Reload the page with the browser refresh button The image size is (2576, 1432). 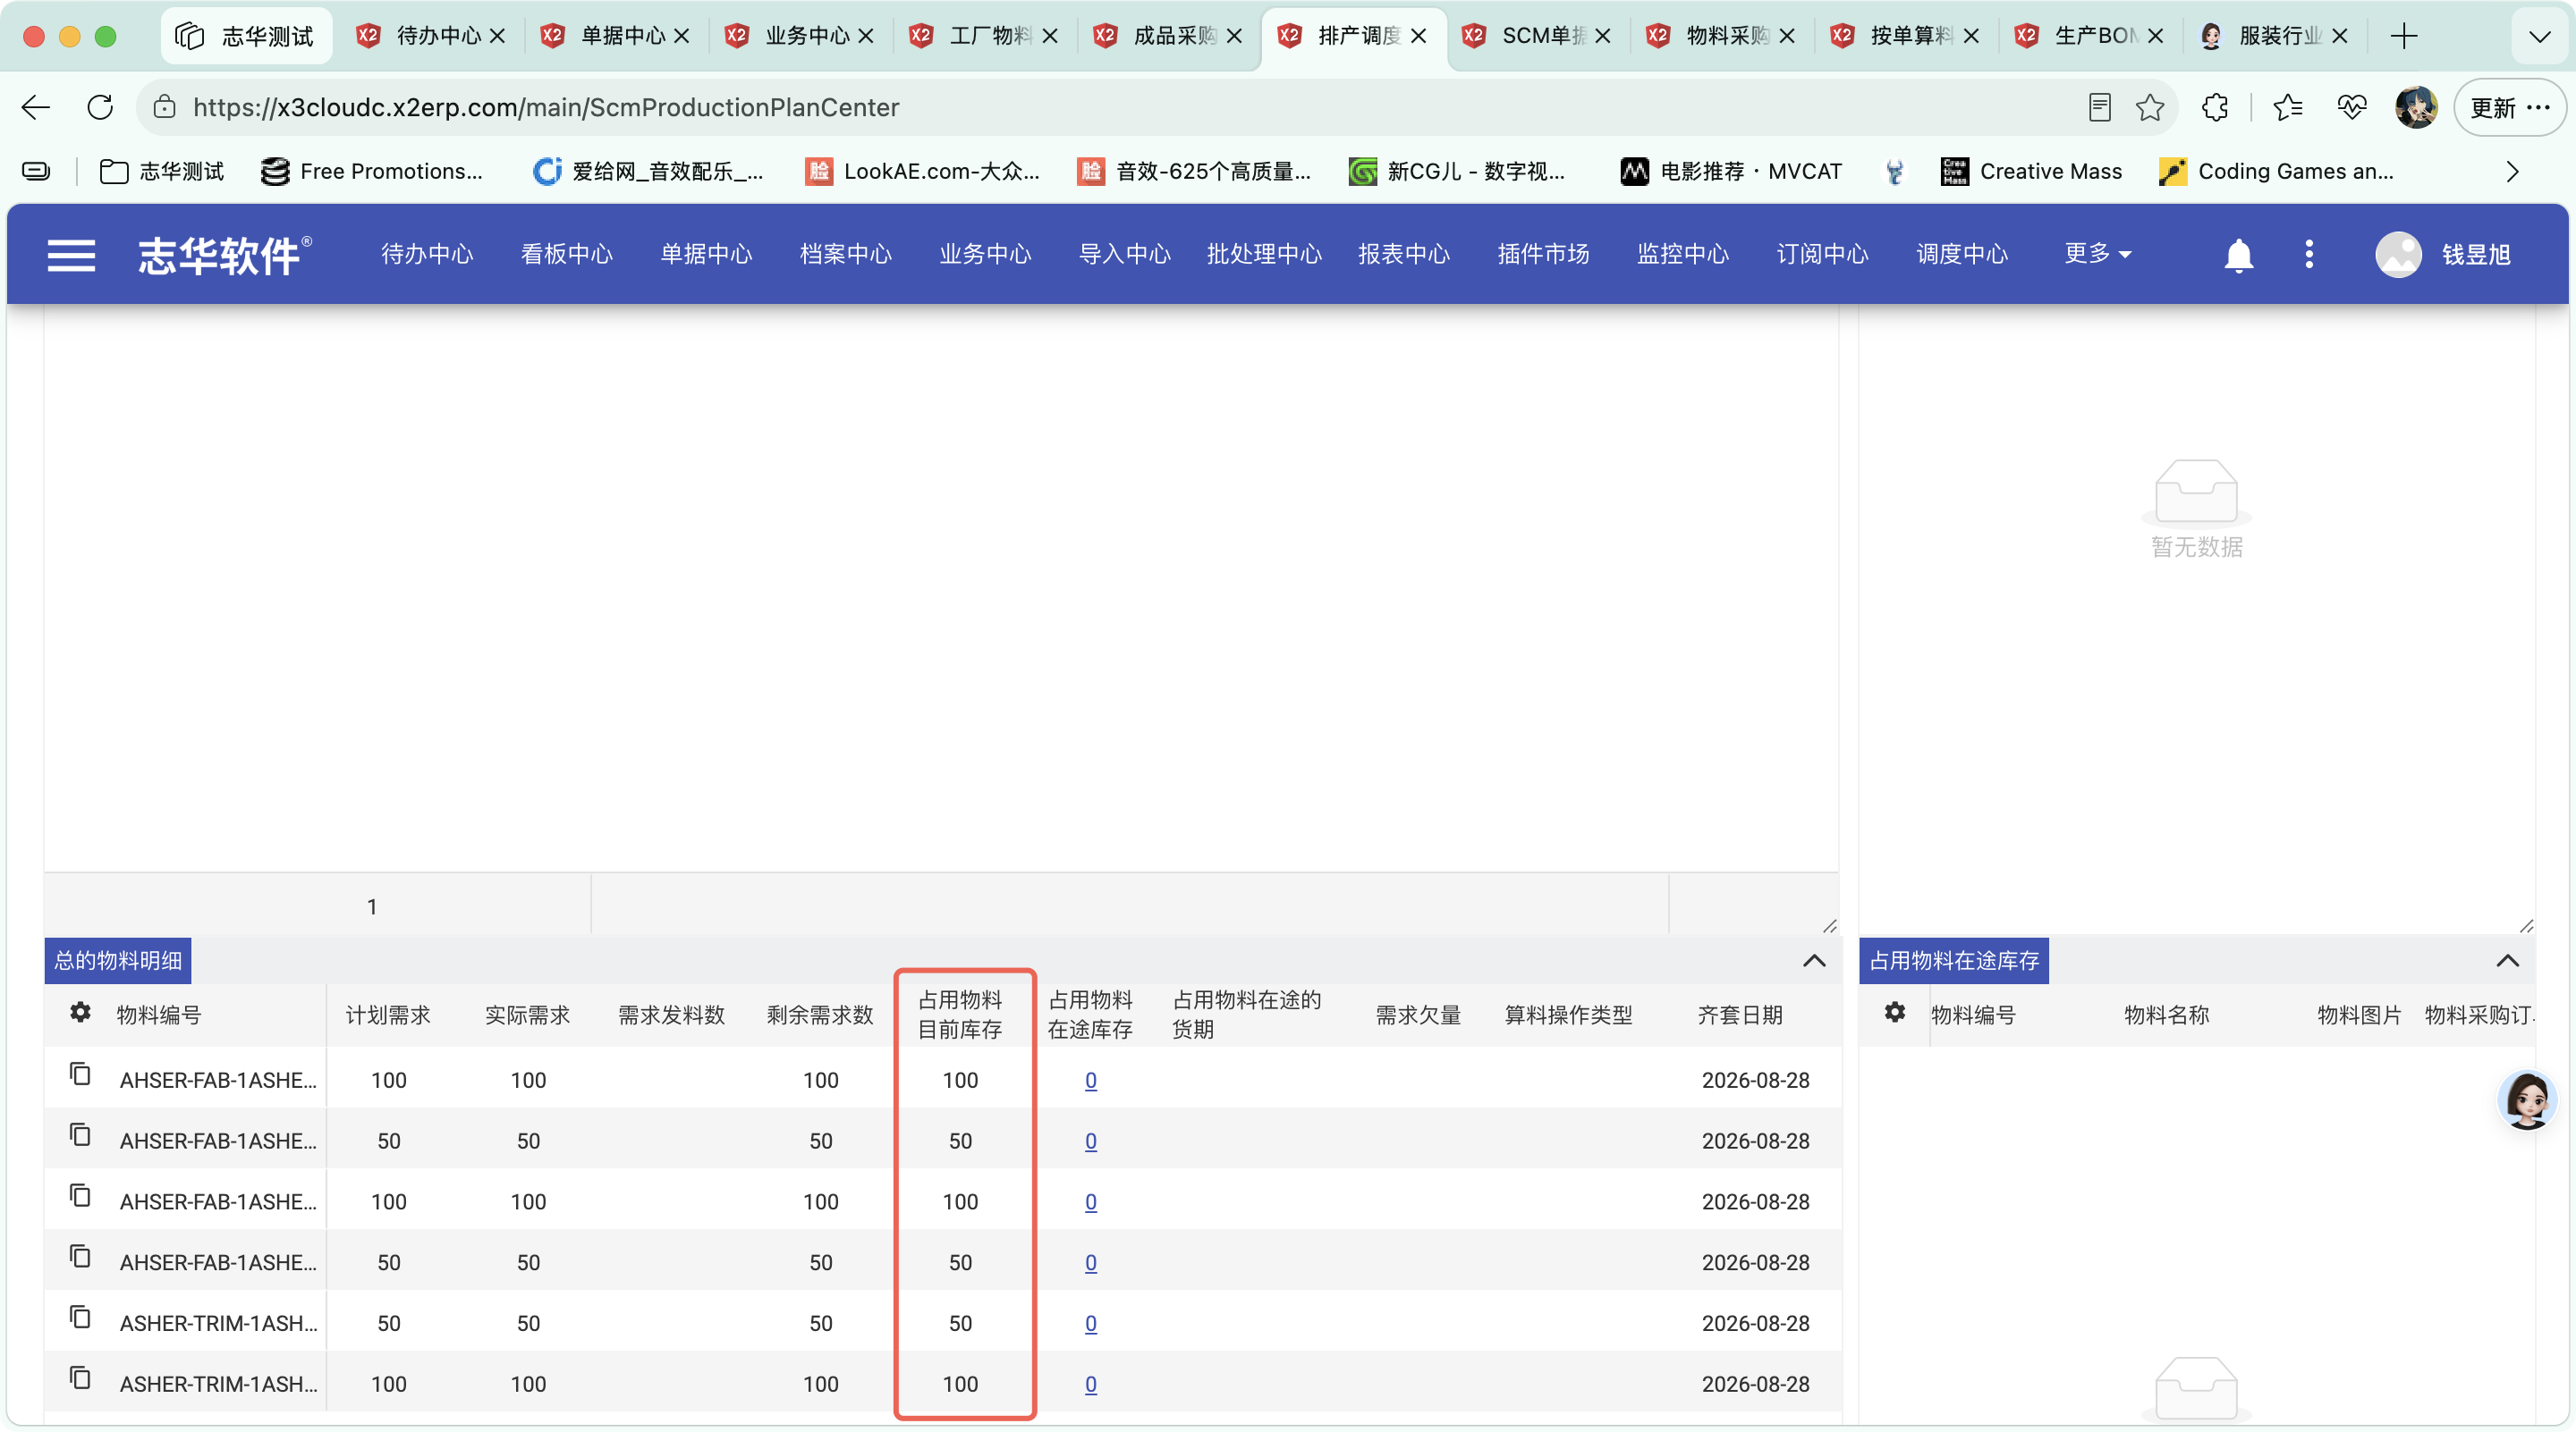click(x=100, y=107)
